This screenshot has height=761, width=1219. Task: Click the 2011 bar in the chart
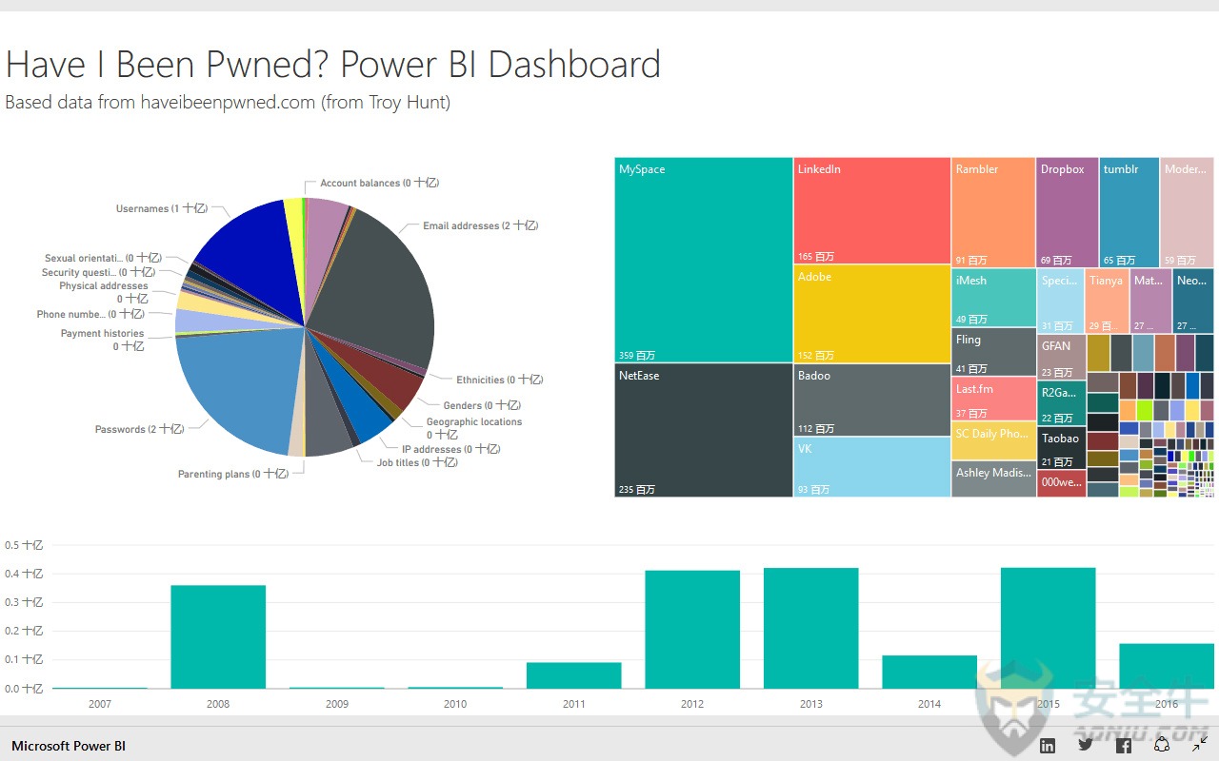(573, 675)
